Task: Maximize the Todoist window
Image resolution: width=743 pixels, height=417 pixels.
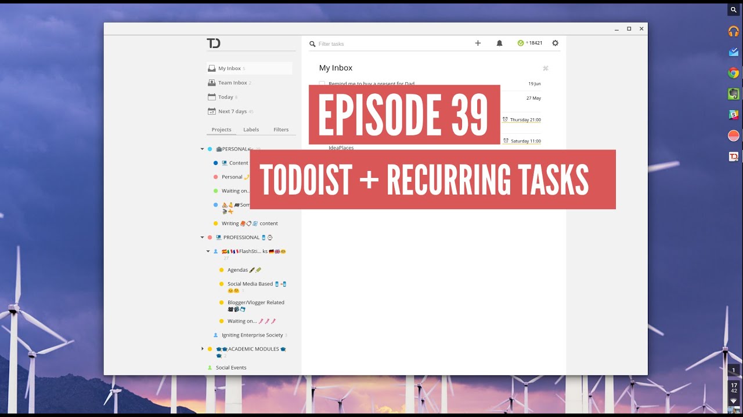Action: click(629, 28)
